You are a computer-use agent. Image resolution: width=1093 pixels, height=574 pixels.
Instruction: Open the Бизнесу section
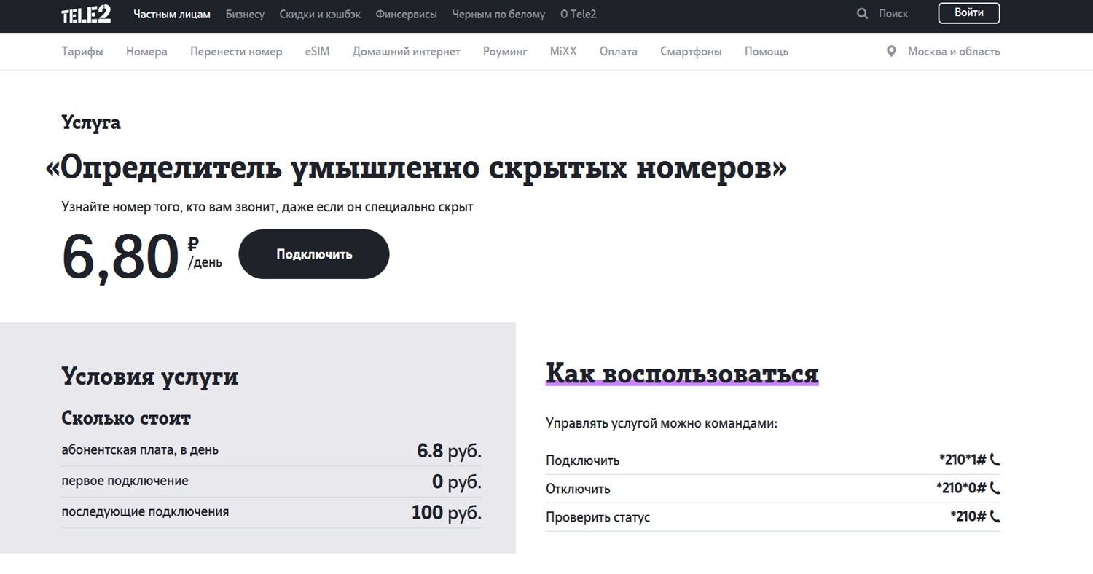245,14
